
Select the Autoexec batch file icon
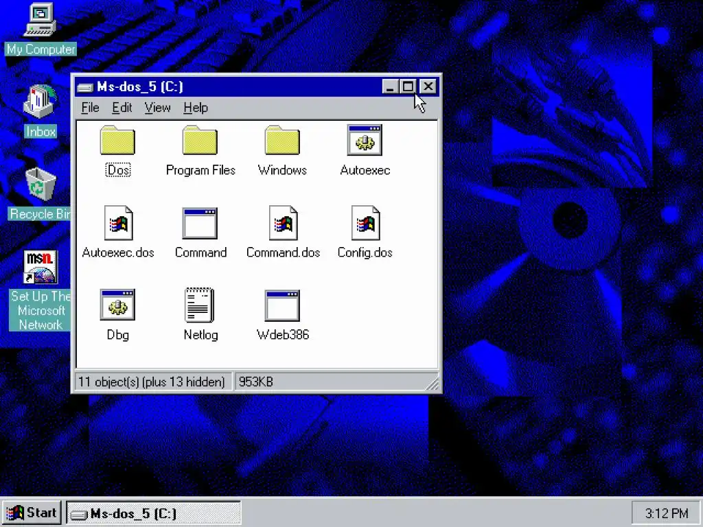point(365,140)
